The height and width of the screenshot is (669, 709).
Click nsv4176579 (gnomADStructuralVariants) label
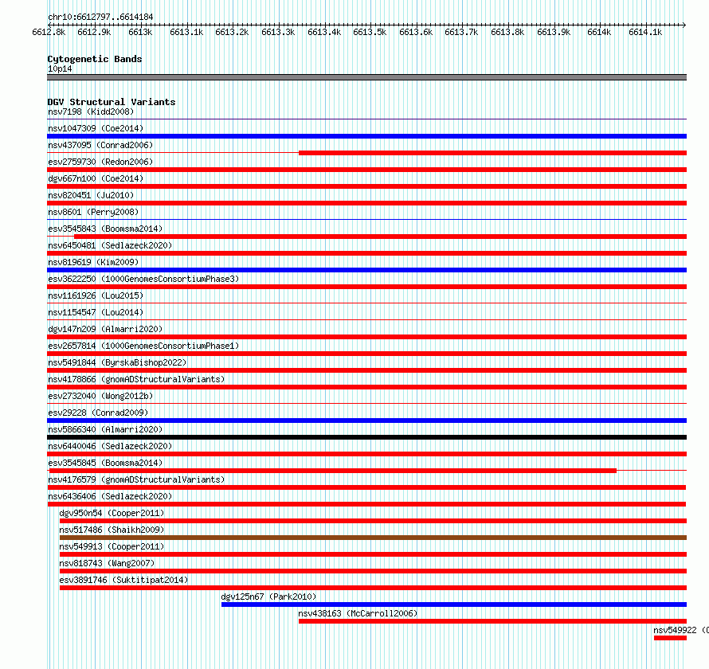click(136, 479)
